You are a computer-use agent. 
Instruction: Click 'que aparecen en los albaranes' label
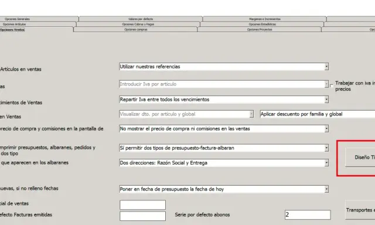click(34, 162)
